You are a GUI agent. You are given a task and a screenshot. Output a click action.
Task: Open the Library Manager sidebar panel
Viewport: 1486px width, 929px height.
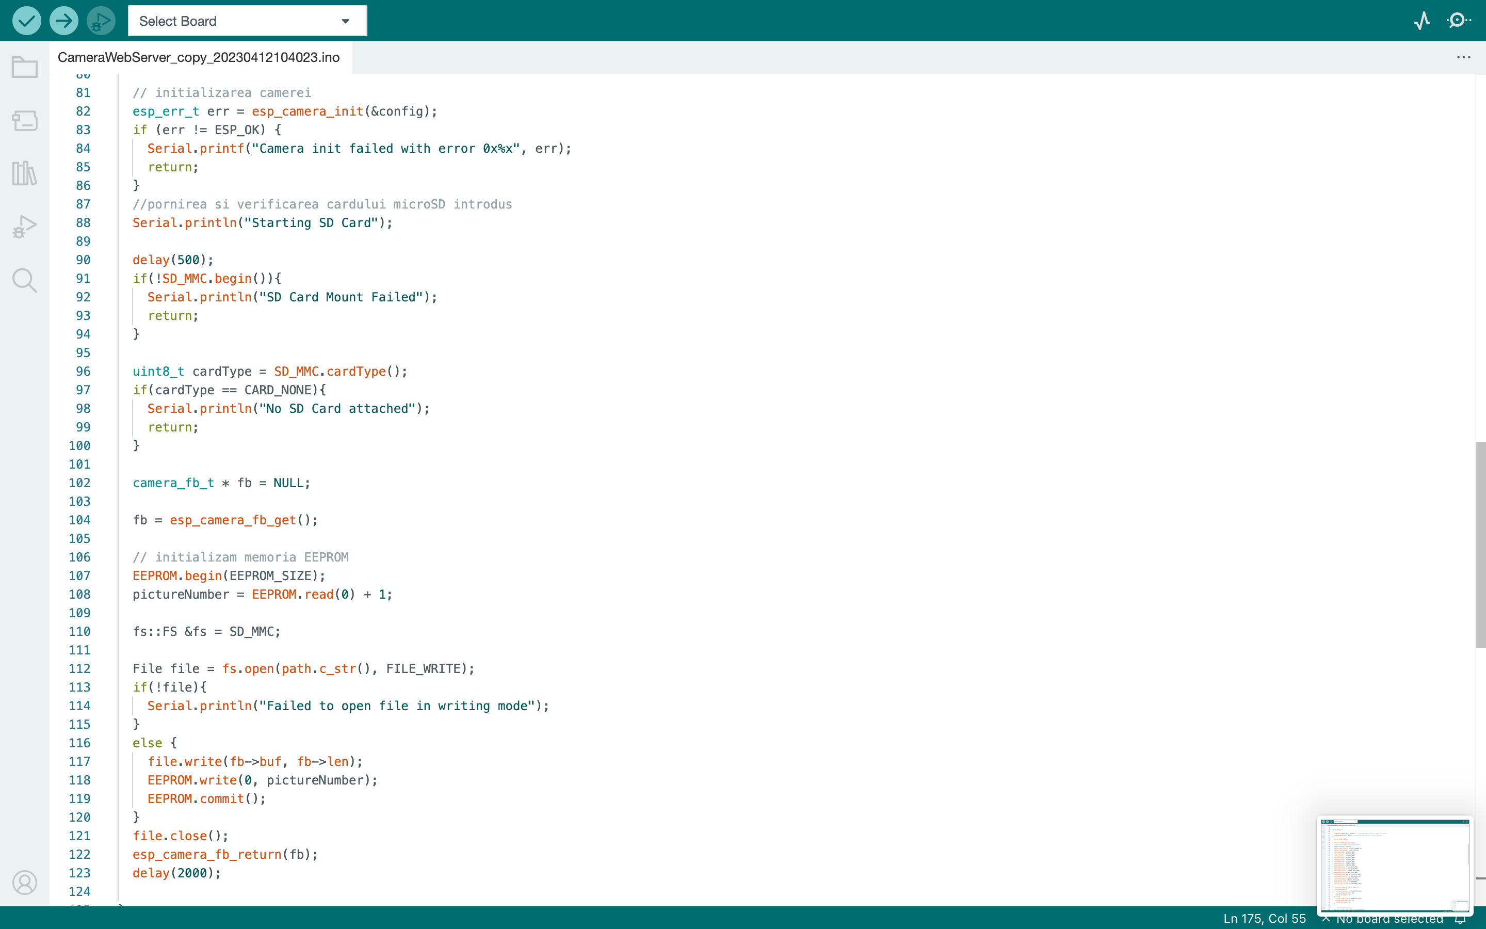pyautogui.click(x=25, y=173)
